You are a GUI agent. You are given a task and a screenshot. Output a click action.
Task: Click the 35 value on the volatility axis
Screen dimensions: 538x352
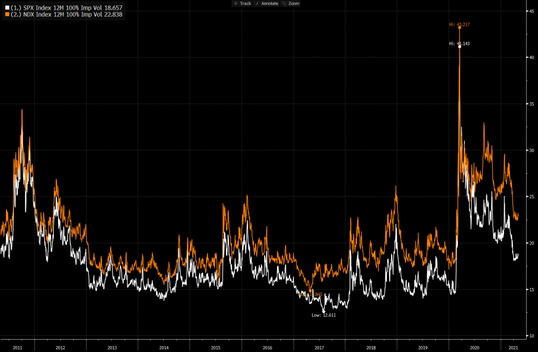532,104
